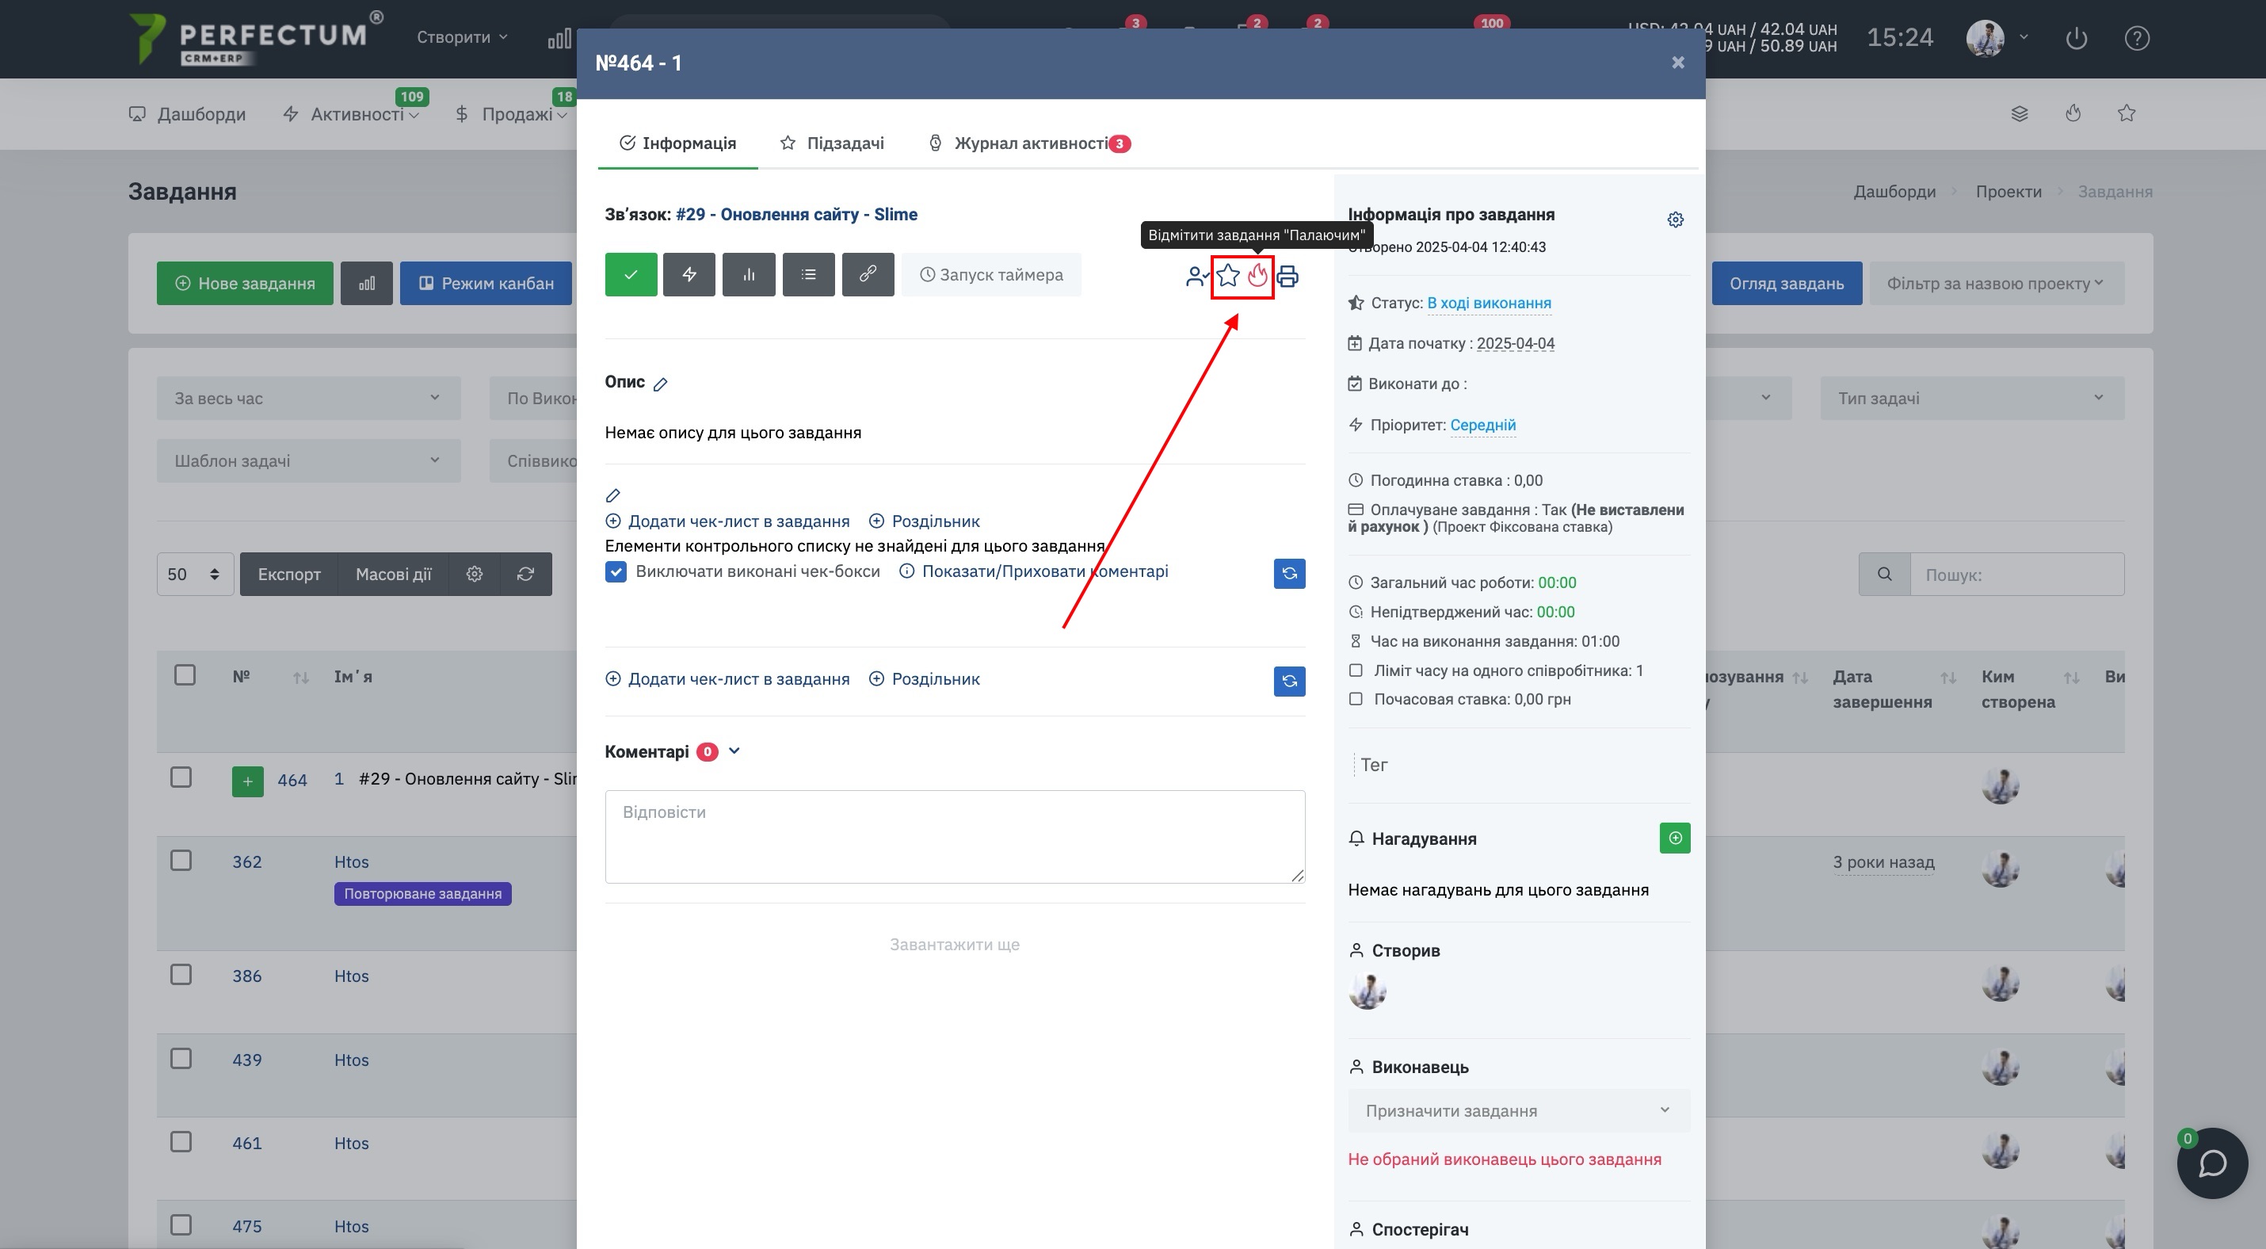
Task: Switch to the Інформація tab
Action: click(678, 143)
